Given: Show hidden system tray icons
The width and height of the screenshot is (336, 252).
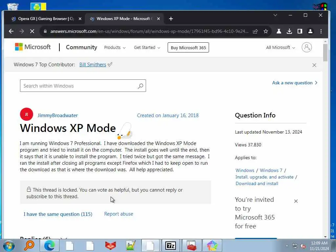Looking at the screenshot, I should [x=287, y=246].
